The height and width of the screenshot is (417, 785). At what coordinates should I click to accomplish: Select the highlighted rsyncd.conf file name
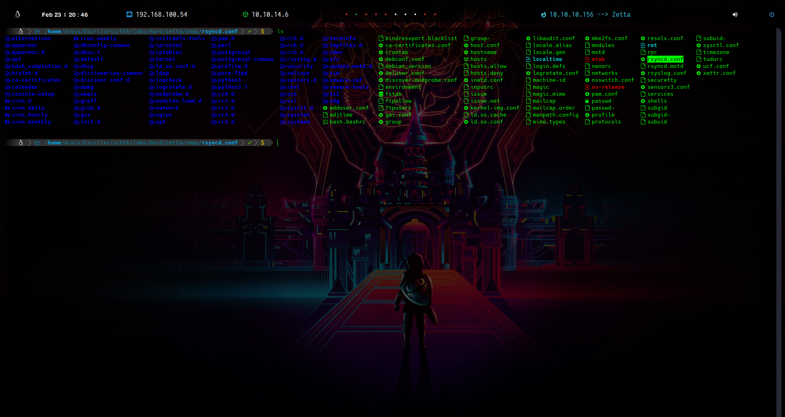pyautogui.click(x=665, y=59)
